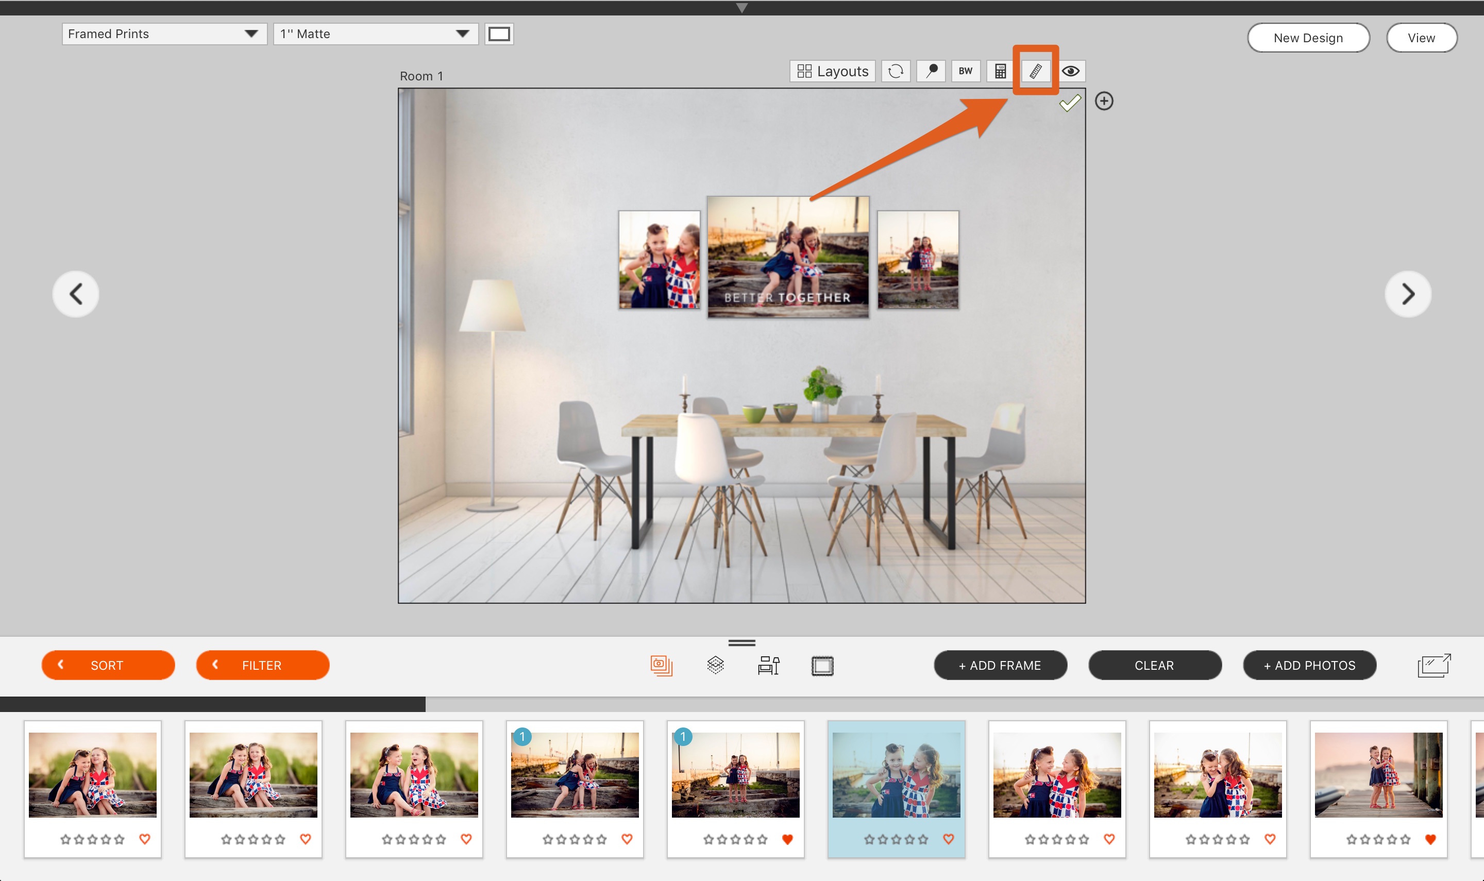1484x881 pixels.
Task: Select the single frame icon in bottom bar
Action: 822,666
